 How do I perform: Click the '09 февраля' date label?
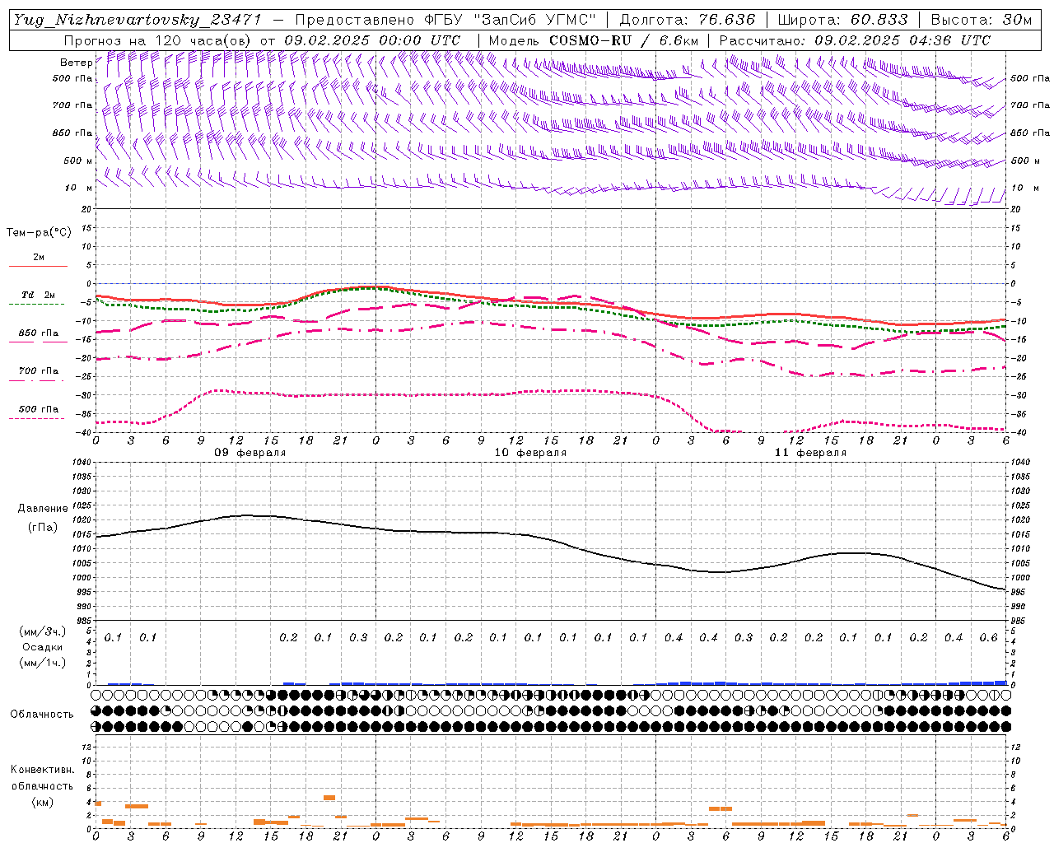click(250, 453)
